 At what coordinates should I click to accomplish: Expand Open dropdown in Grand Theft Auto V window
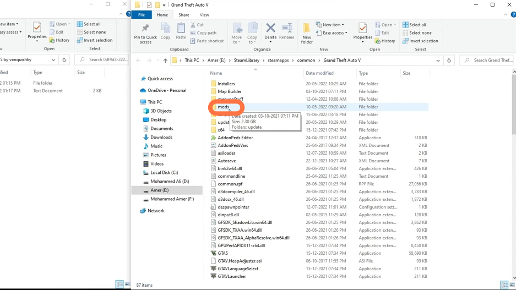coord(395,25)
